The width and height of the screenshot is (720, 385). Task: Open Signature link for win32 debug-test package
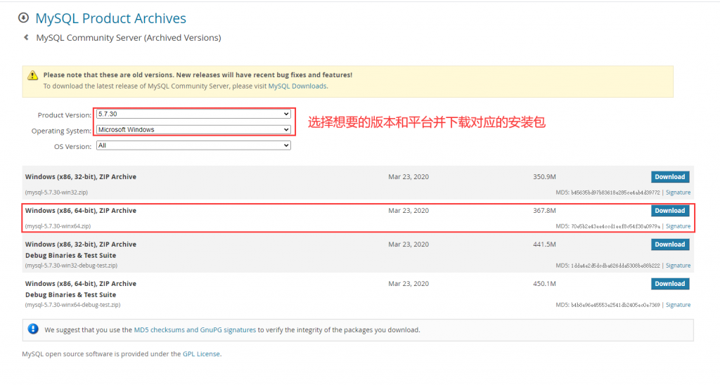pos(678,266)
